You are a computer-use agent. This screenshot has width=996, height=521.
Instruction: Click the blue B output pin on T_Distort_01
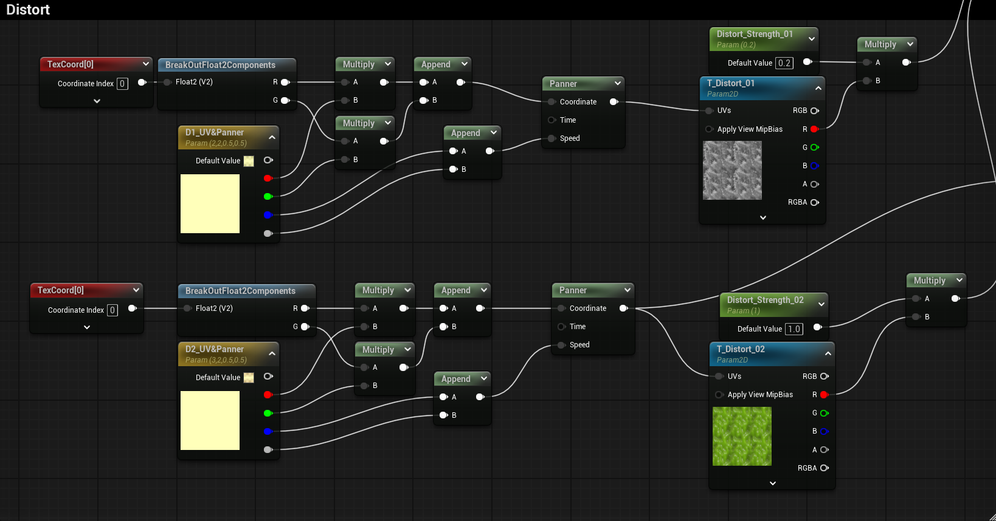coord(814,166)
